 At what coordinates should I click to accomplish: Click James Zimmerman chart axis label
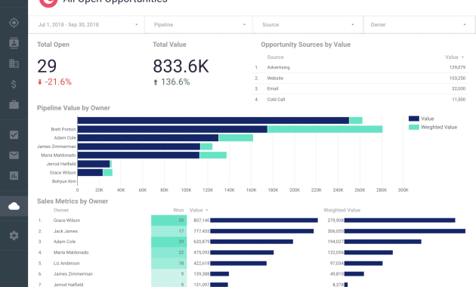click(x=57, y=147)
